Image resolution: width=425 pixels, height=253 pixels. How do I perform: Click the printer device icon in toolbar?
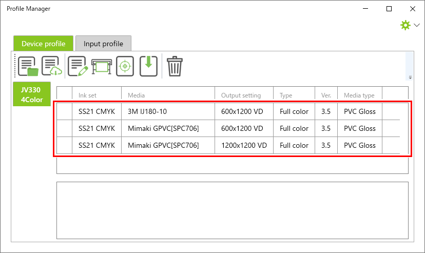tap(101, 66)
